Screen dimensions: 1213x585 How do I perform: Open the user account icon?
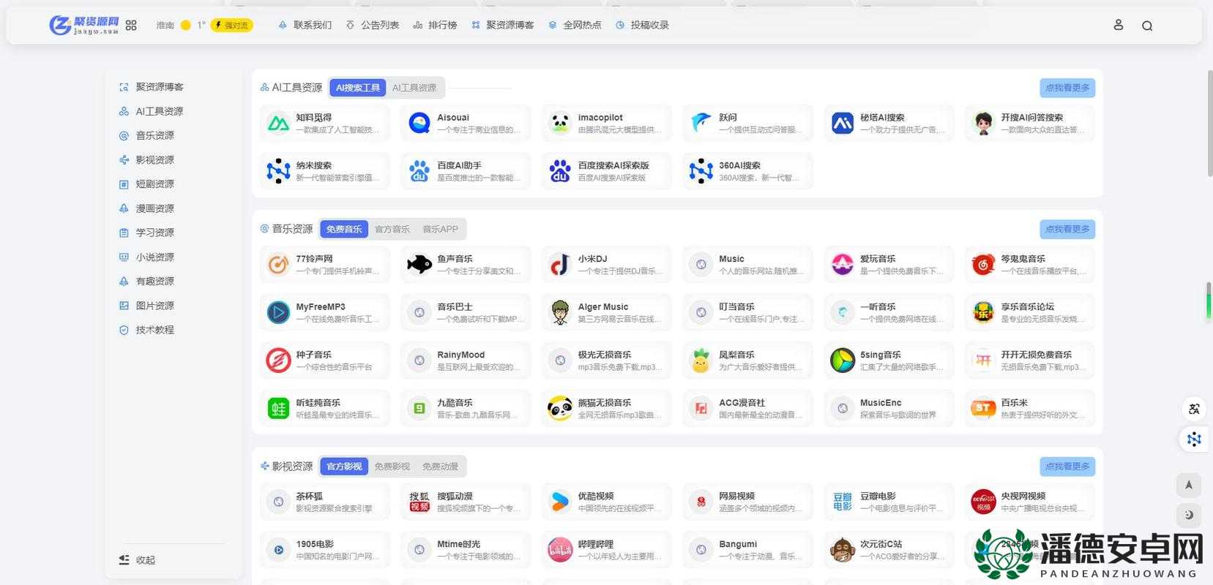(x=1118, y=25)
